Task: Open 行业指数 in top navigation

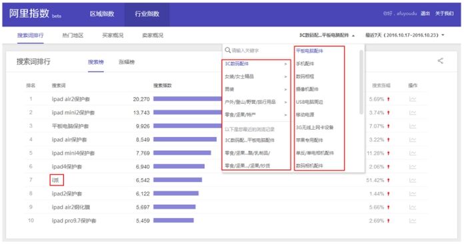Action: pyautogui.click(x=147, y=13)
